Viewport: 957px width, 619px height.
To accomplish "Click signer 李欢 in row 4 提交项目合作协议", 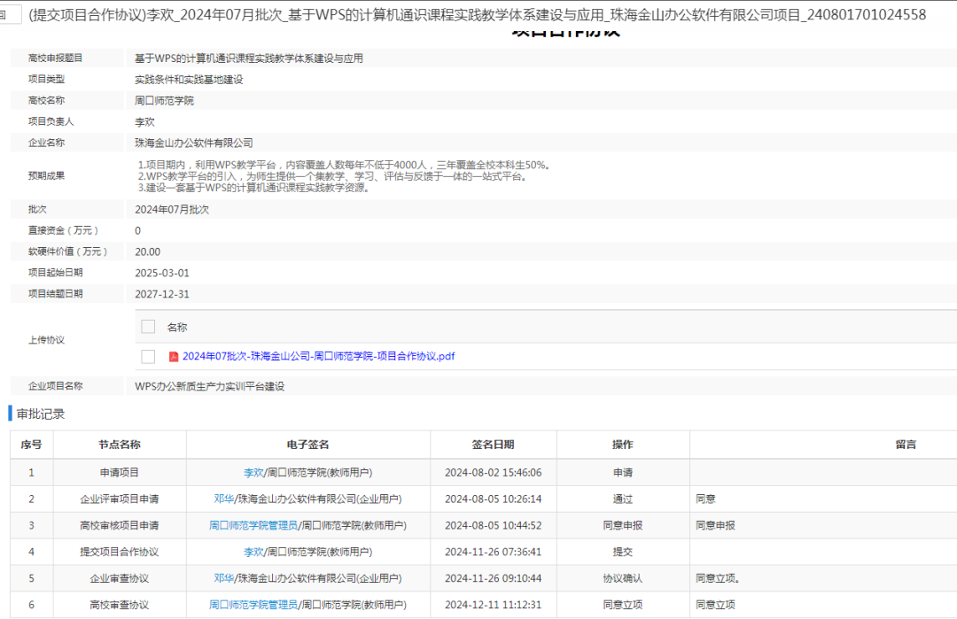I will [x=254, y=552].
